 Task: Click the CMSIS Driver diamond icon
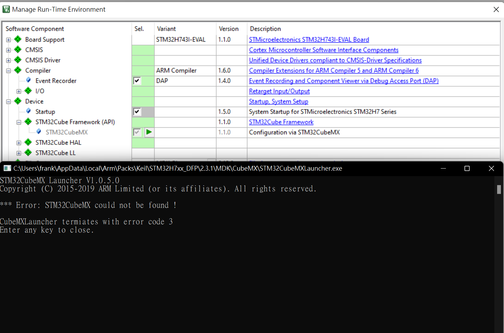point(18,60)
